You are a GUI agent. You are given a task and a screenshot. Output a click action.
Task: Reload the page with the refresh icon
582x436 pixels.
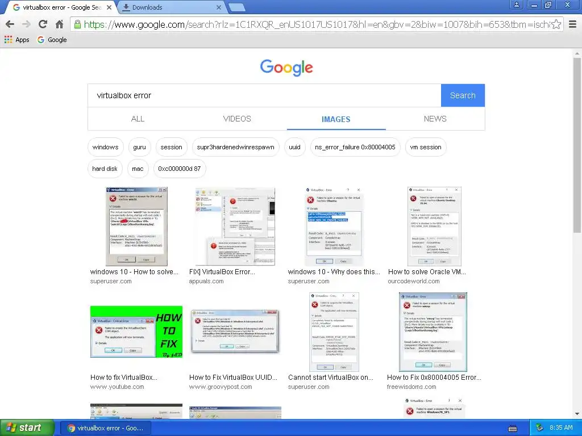tap(43, 24)
